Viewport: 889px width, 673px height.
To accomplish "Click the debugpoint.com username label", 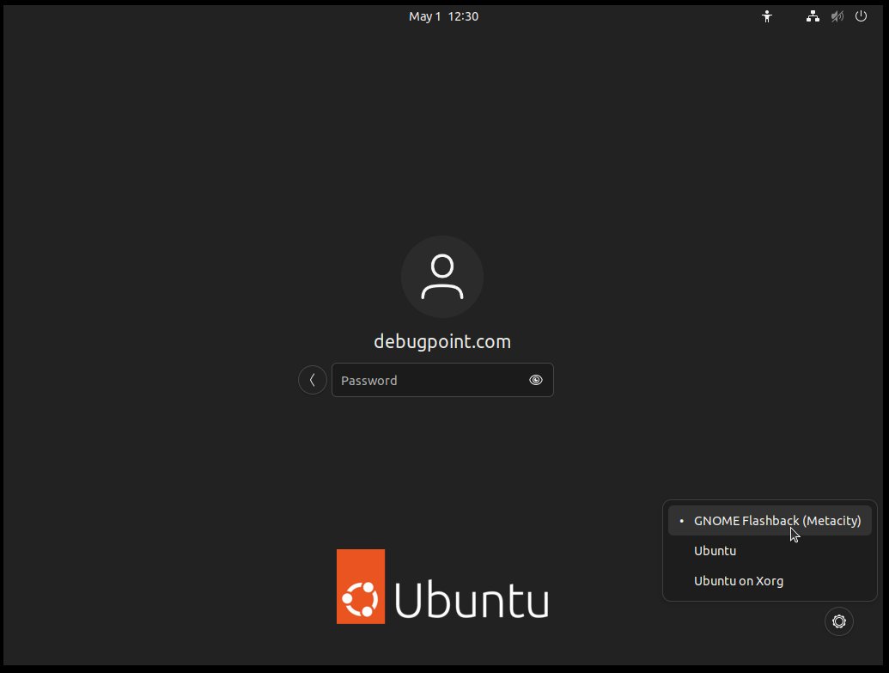I will 442,340.
